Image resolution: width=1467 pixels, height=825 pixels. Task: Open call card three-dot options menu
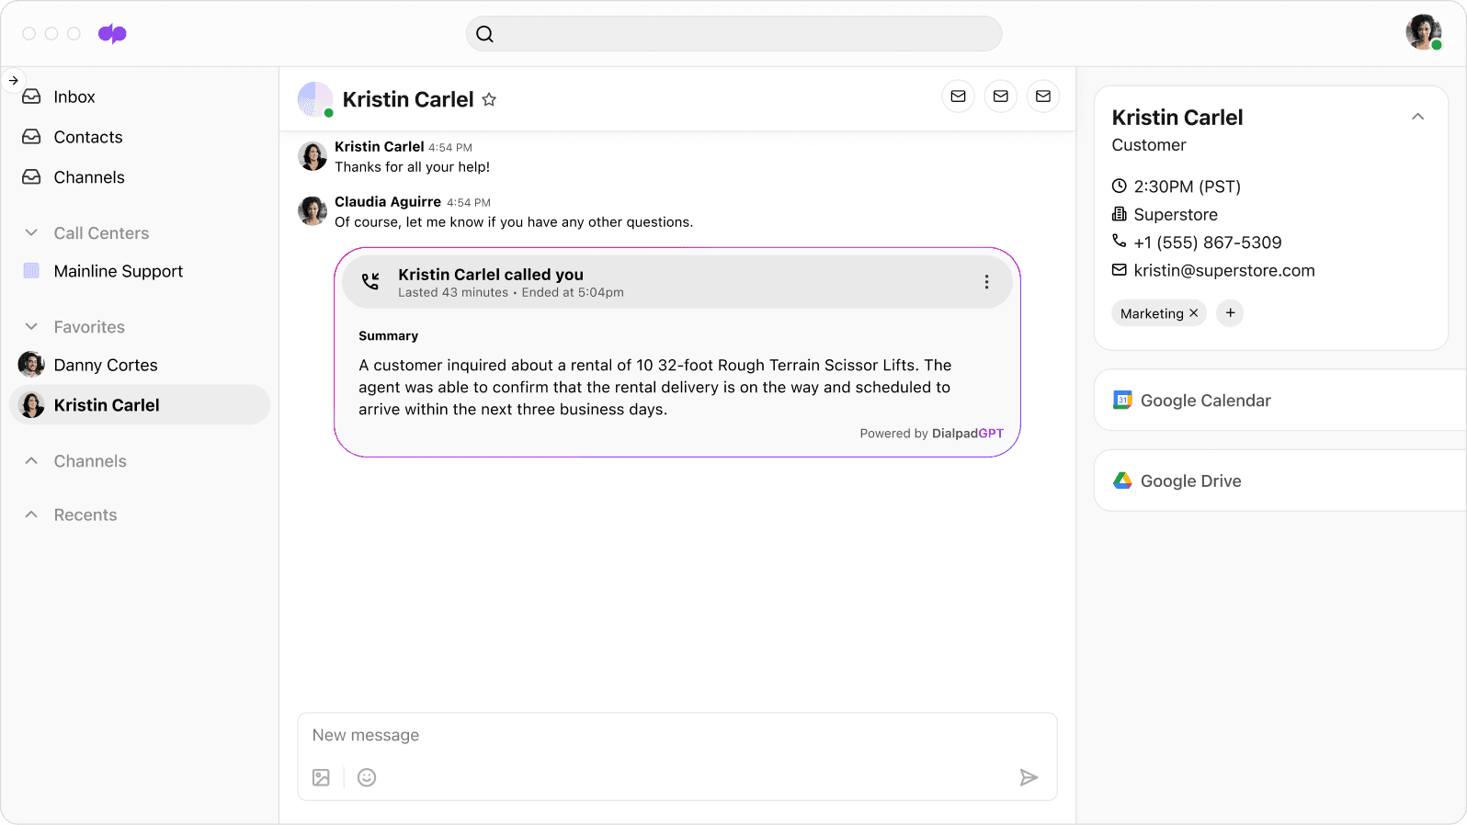pyautogui.click(x=986, y=282)
